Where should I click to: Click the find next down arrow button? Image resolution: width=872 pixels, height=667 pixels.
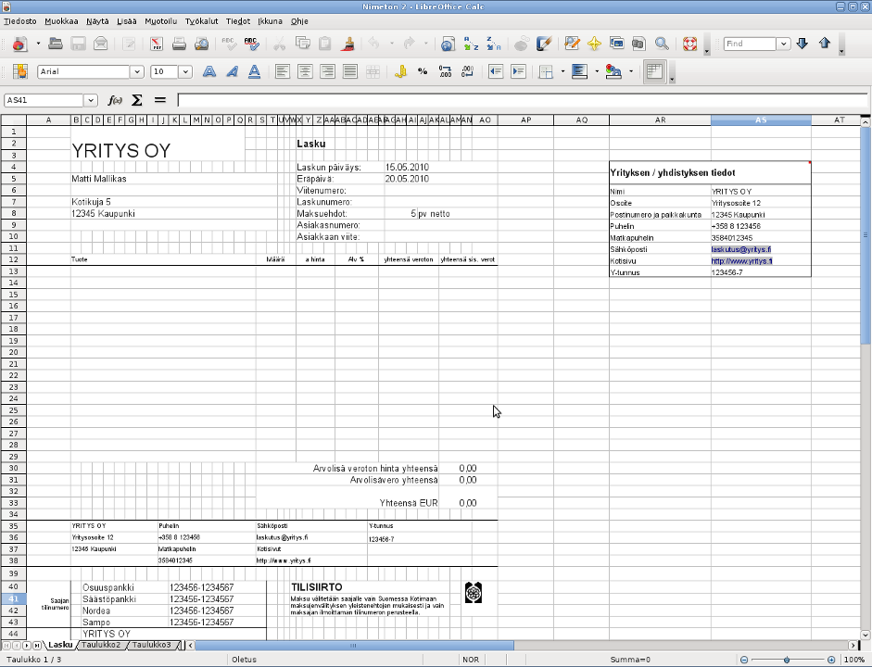802,44
